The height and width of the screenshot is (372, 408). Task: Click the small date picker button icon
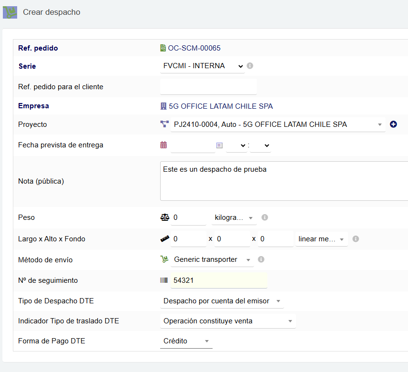pos(219,145)
